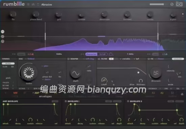The height and width of the screenshot is (129, 186).
Task: Click the large timbre knob
Action: point(28,73)
